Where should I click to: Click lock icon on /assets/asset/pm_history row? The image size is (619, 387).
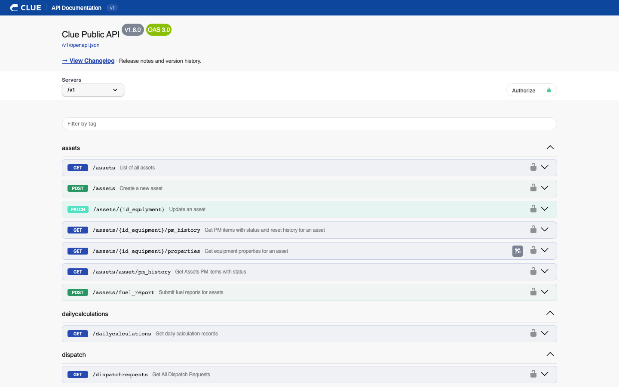[x=533, y=271]
